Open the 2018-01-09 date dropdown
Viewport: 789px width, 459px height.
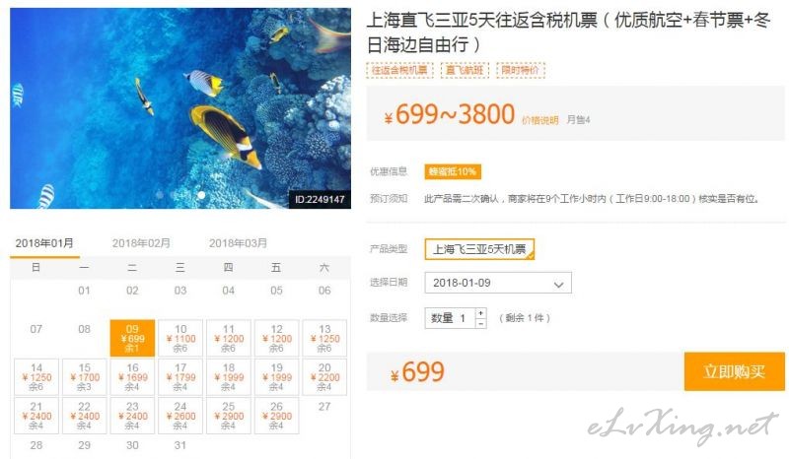tap(498, 283)
